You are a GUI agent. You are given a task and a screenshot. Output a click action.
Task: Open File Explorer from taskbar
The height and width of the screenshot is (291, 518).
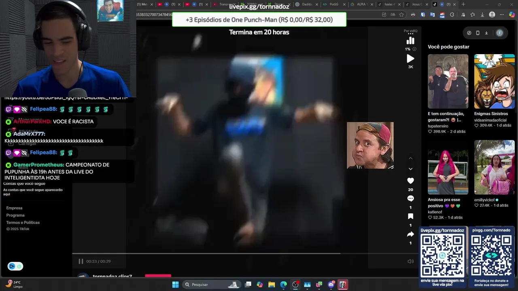[272, 285]
